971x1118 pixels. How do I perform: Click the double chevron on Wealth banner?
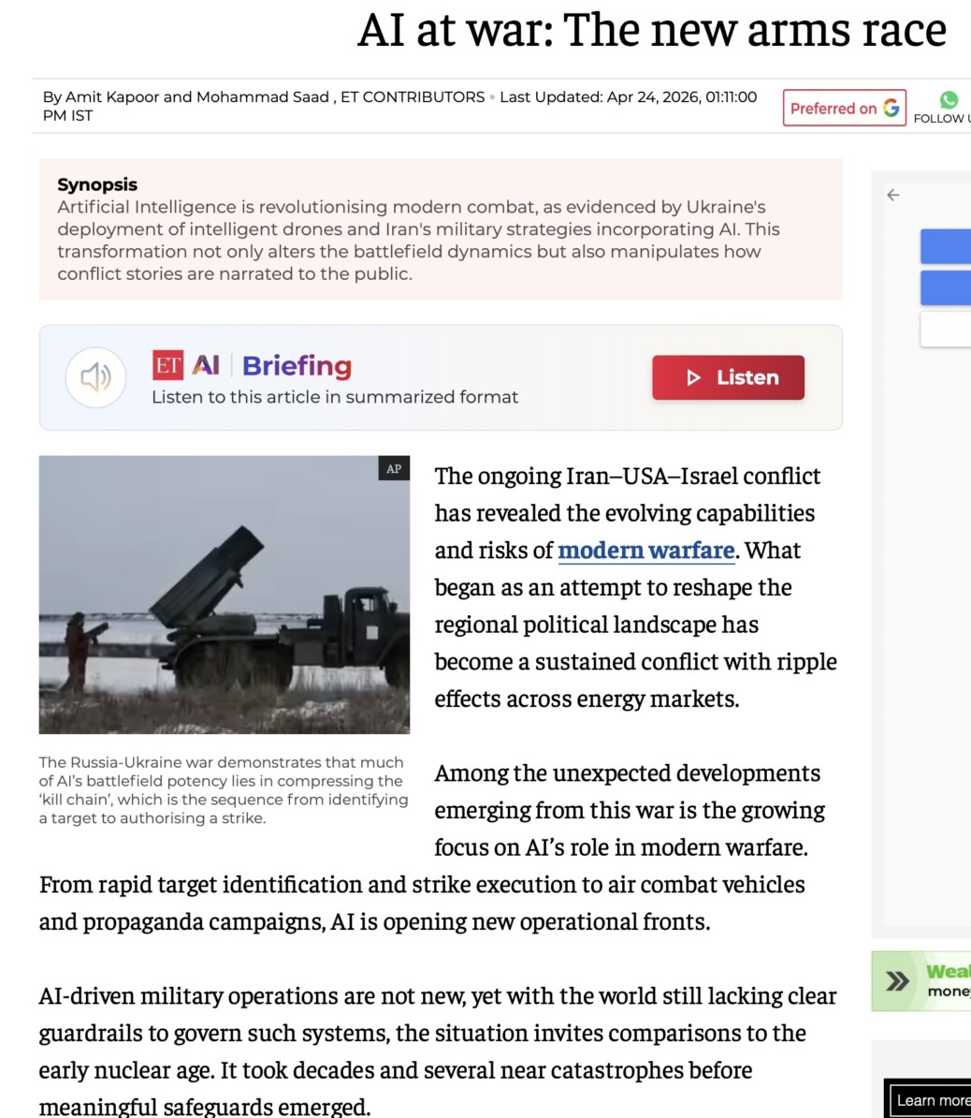[x=898, y=981]
